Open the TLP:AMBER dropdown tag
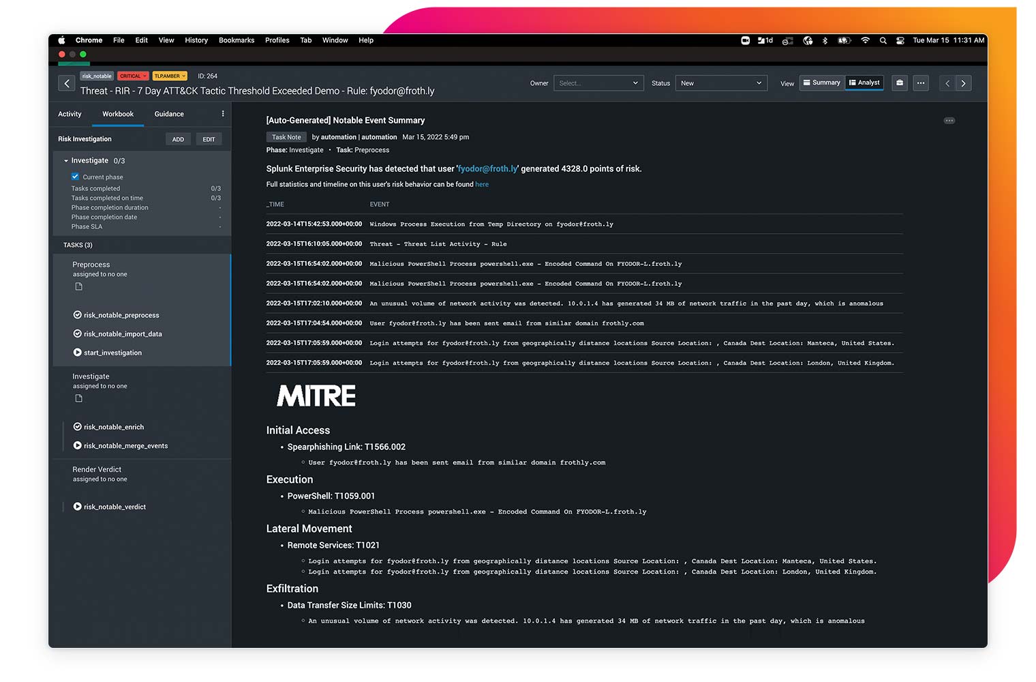Image resolution: width=1036 pixels, height=682 pixels. click(x=170, y=76)
